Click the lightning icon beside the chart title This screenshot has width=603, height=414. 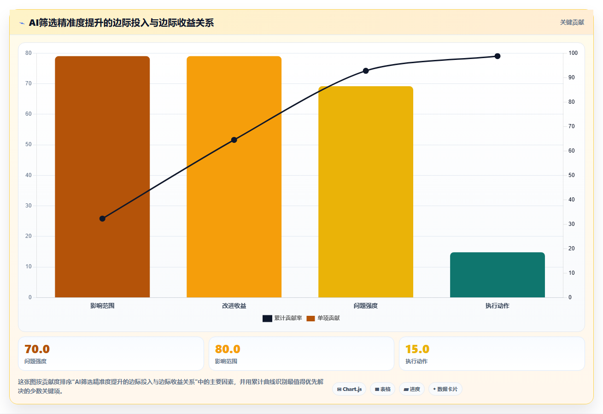click(x=22, y=23)
